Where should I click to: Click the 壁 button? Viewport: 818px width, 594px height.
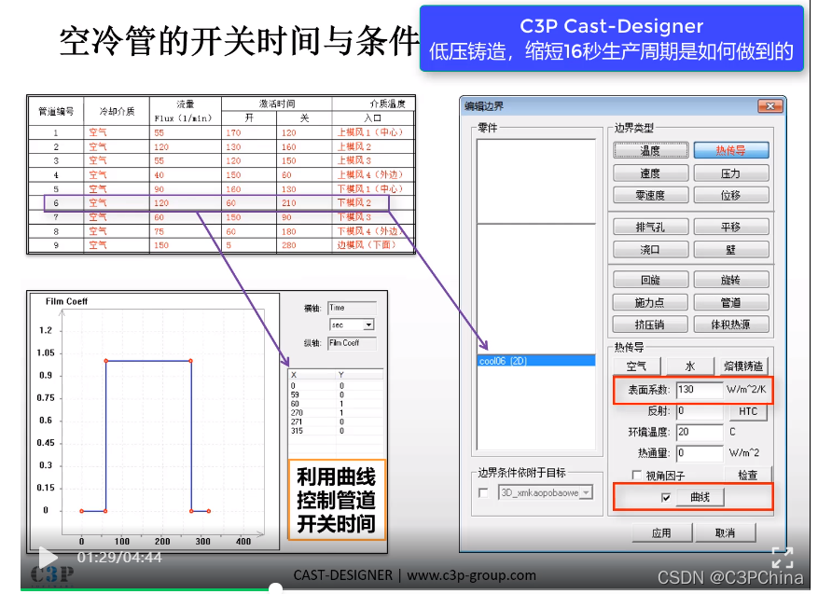tap(731, 249)
